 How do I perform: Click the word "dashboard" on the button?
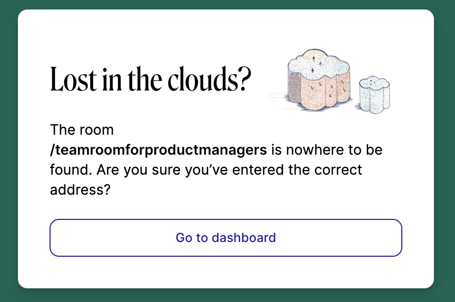(243, 238)
